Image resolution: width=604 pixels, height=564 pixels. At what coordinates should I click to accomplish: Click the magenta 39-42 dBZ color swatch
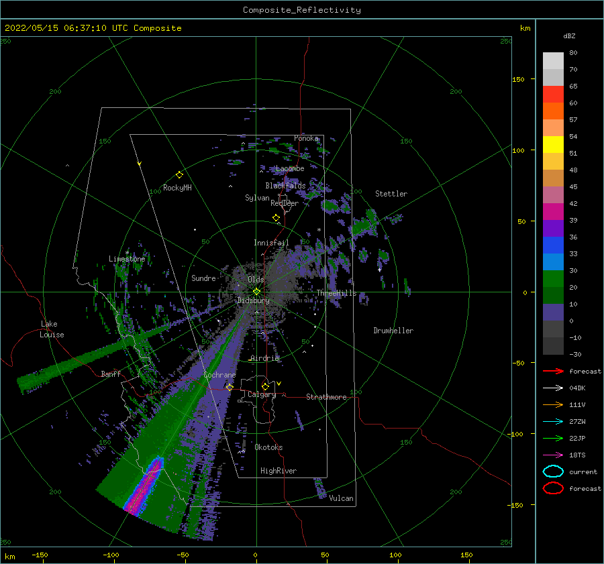click(553, 212)
